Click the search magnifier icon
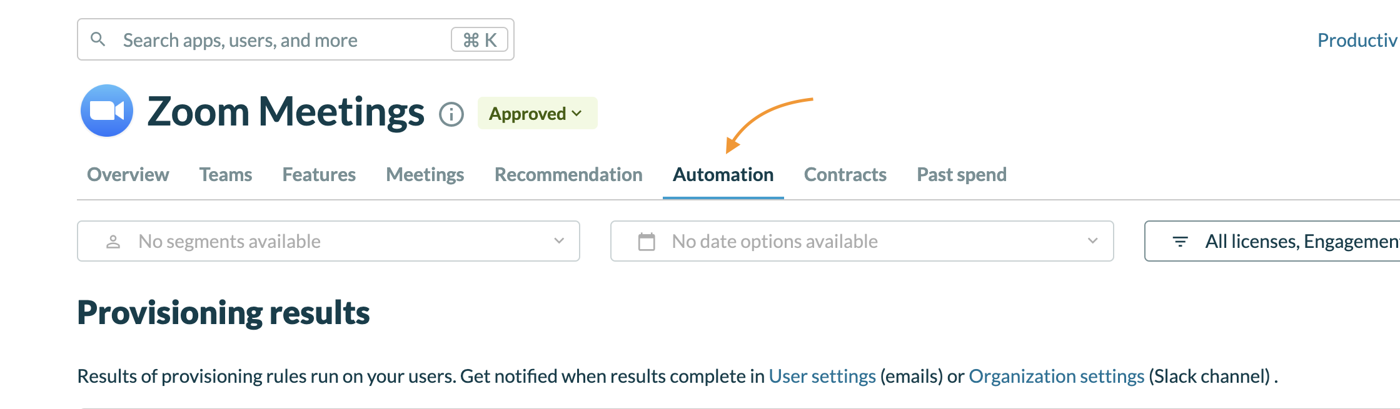The height and width of the screenshot is (409, 1400). (x=98, y=39)
